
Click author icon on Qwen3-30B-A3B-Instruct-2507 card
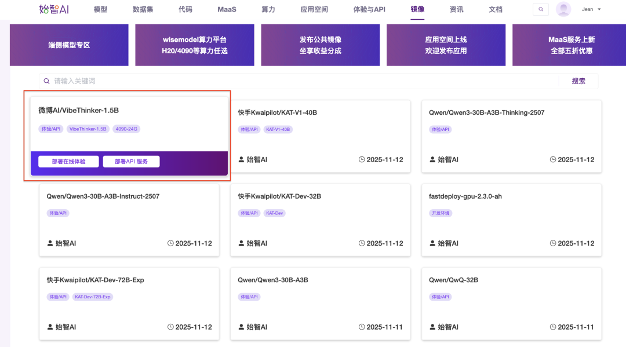click(50, 243)
